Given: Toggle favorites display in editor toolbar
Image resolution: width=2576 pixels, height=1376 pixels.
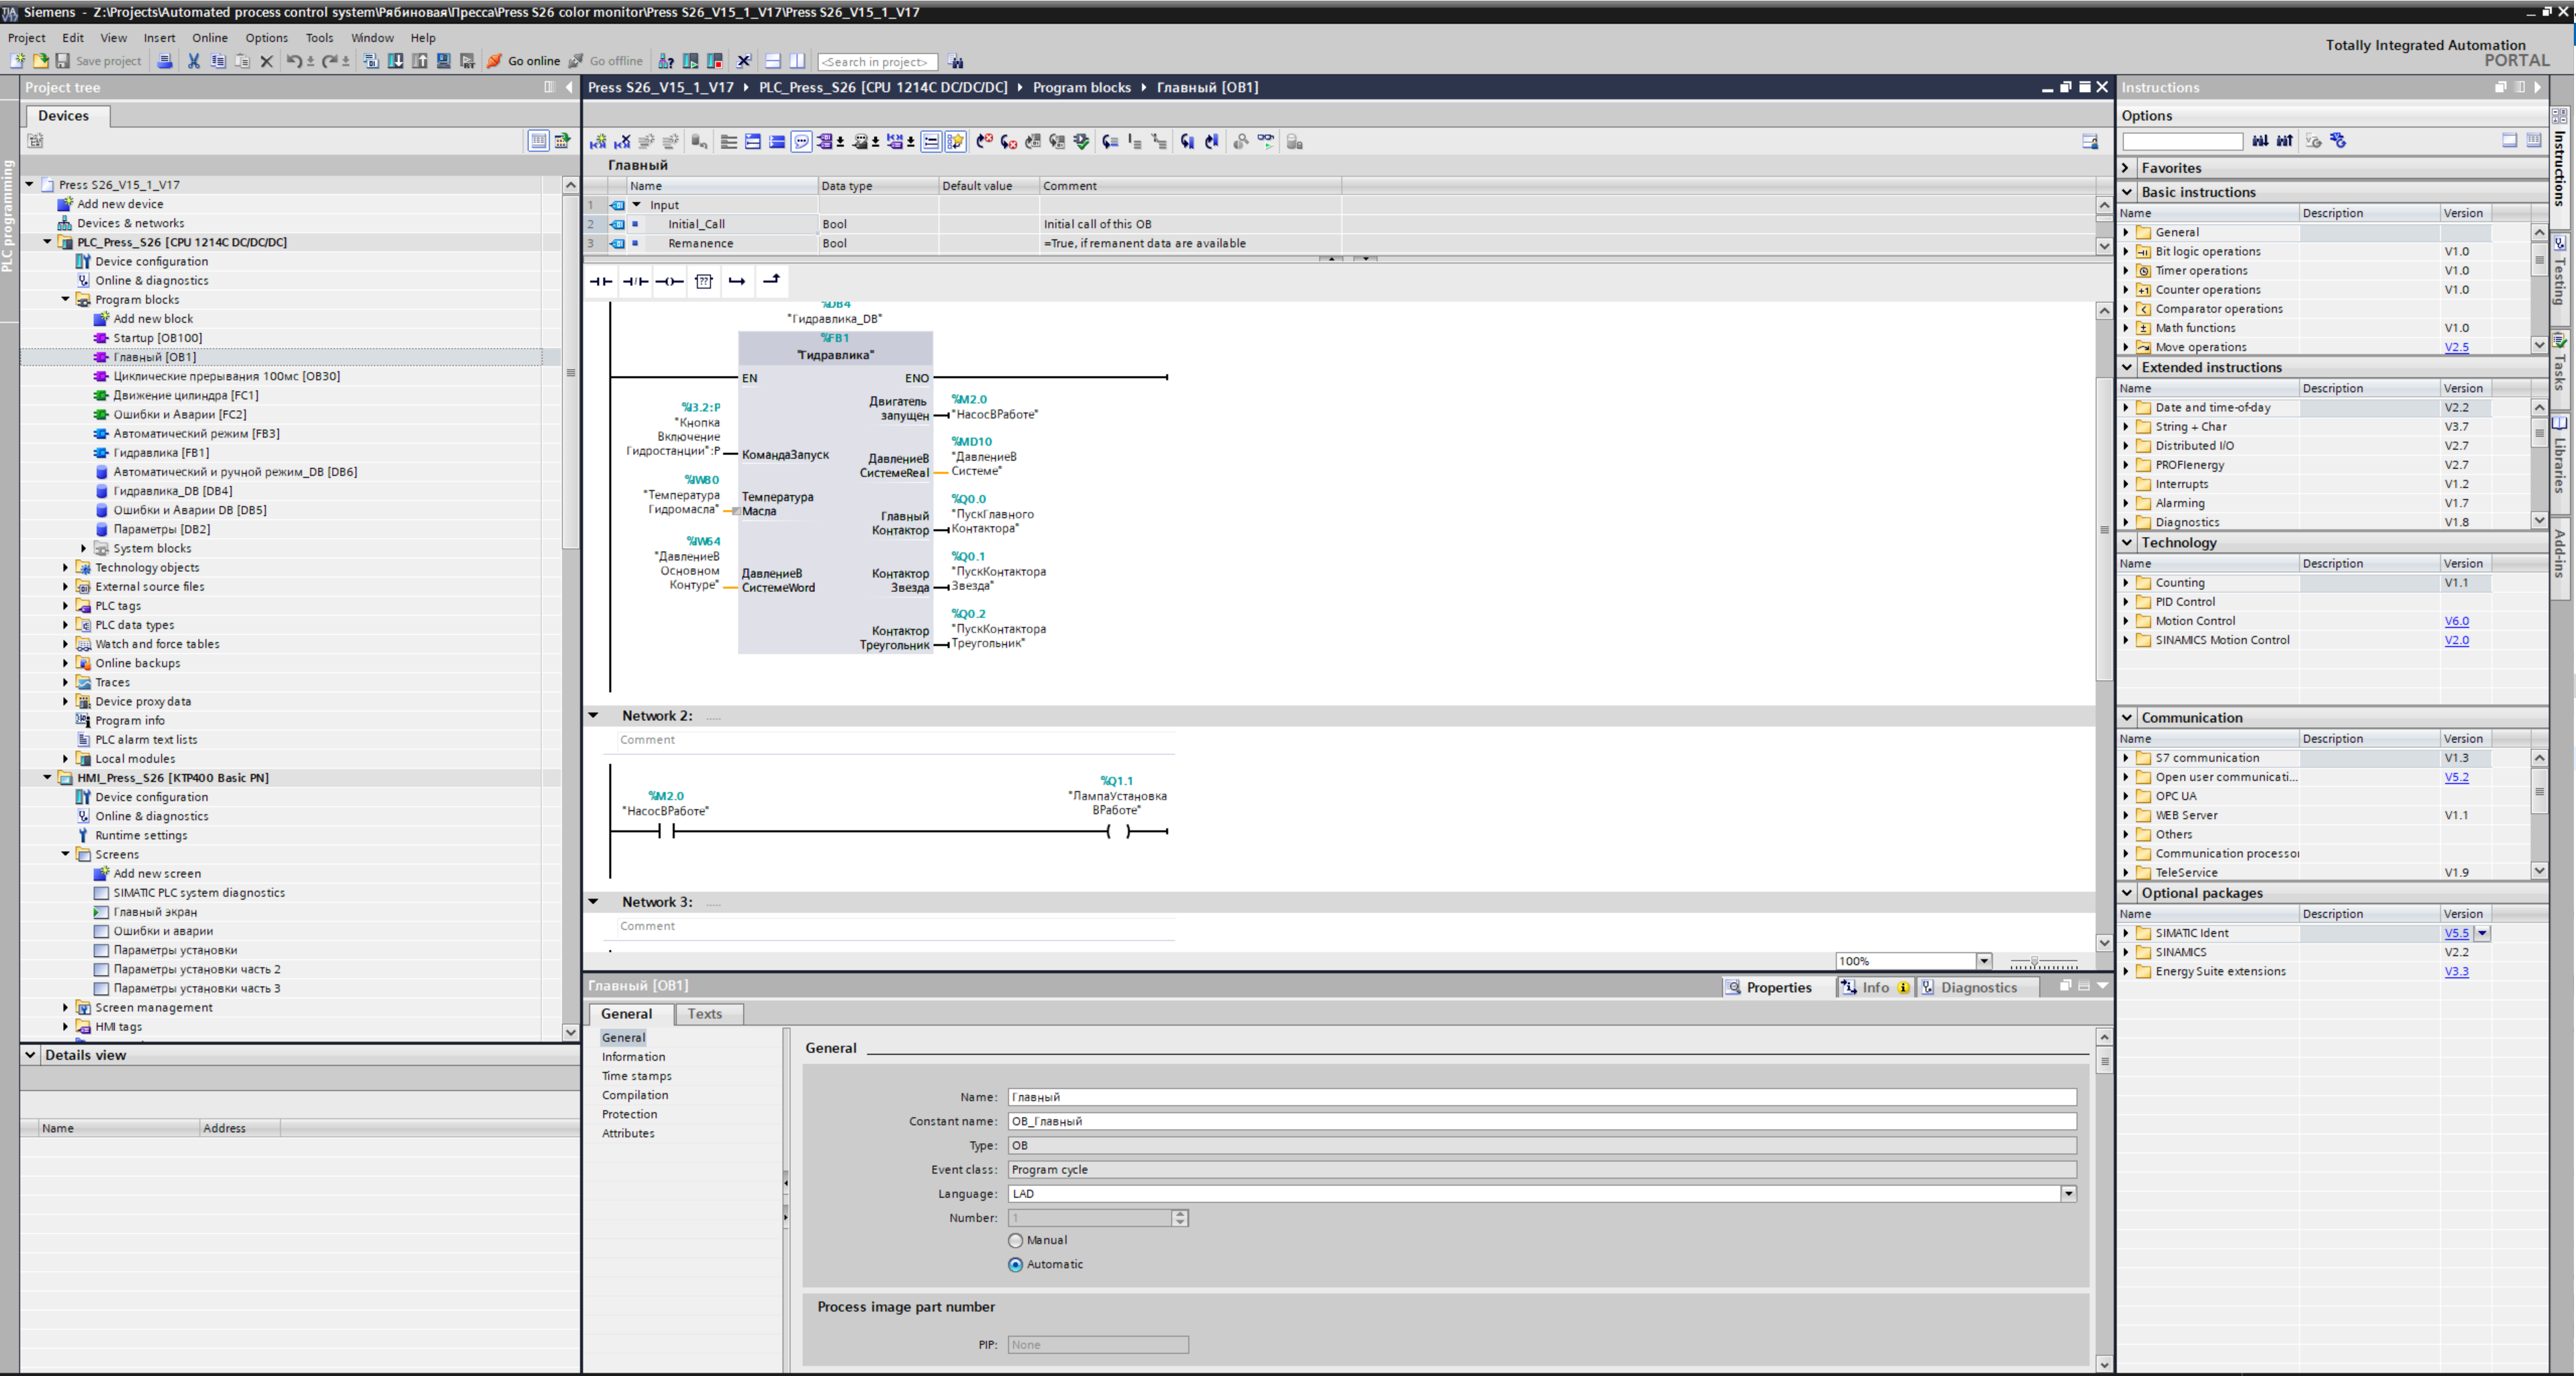Looking at the screenshot, I should [x=955, y=142].
